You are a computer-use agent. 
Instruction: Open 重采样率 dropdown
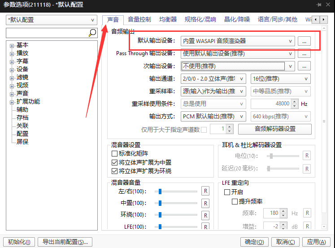pos(213,91)
